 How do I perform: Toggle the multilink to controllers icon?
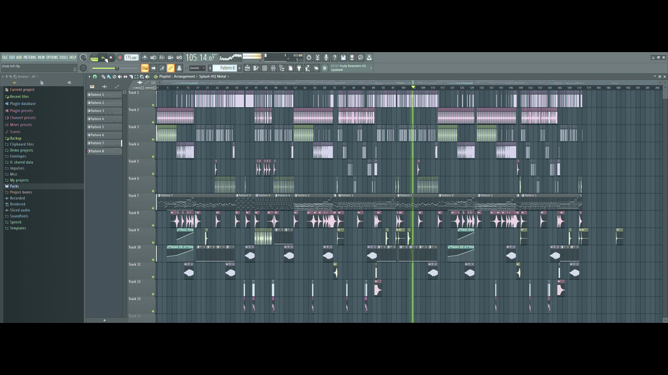tap(170, 68)
